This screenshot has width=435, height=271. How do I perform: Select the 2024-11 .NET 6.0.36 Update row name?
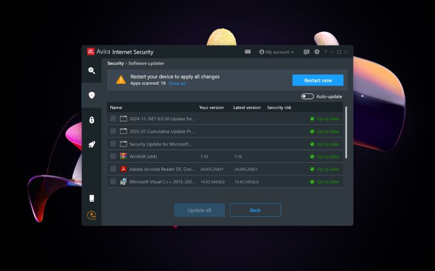(x=162, y=119)
